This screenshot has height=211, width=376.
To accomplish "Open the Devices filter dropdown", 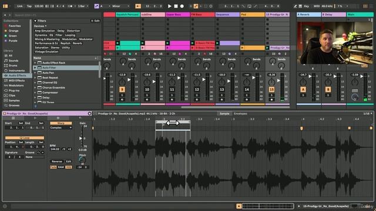I will click(x=40, y=26).
